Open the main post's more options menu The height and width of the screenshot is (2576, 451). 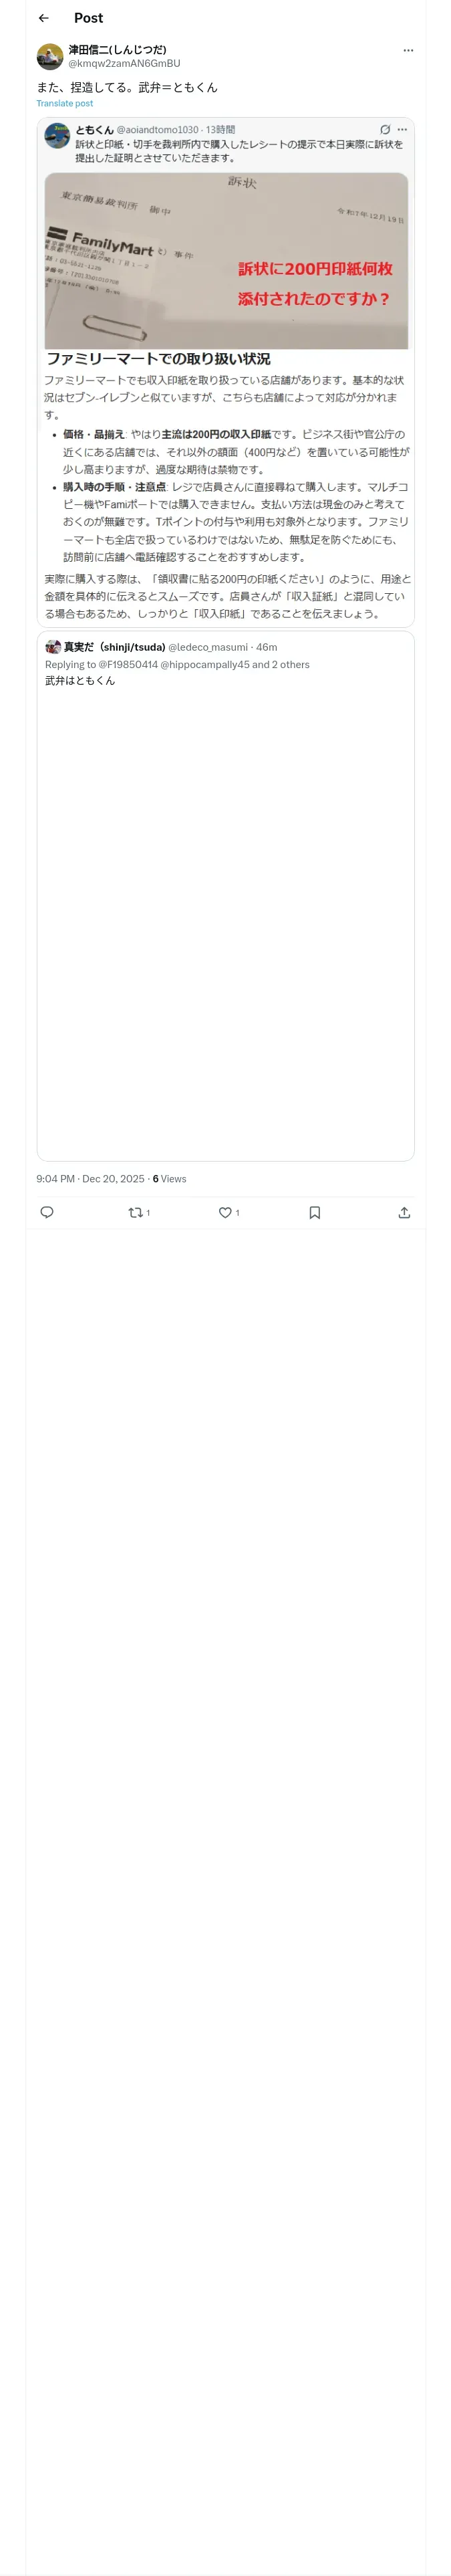point(408,50)
